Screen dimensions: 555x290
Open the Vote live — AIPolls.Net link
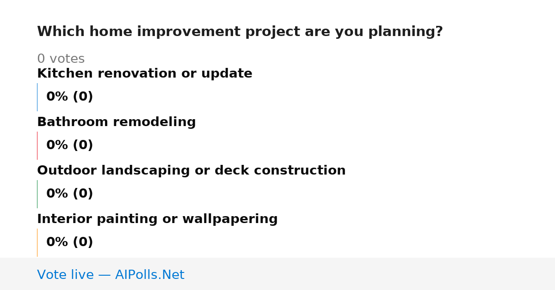[111, 275]
